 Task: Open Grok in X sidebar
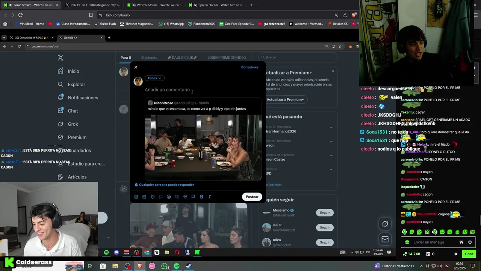(68, 124)
